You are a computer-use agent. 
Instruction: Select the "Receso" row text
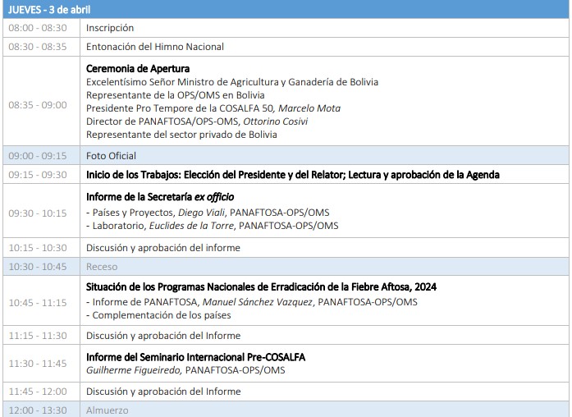[x=102, y=267]
